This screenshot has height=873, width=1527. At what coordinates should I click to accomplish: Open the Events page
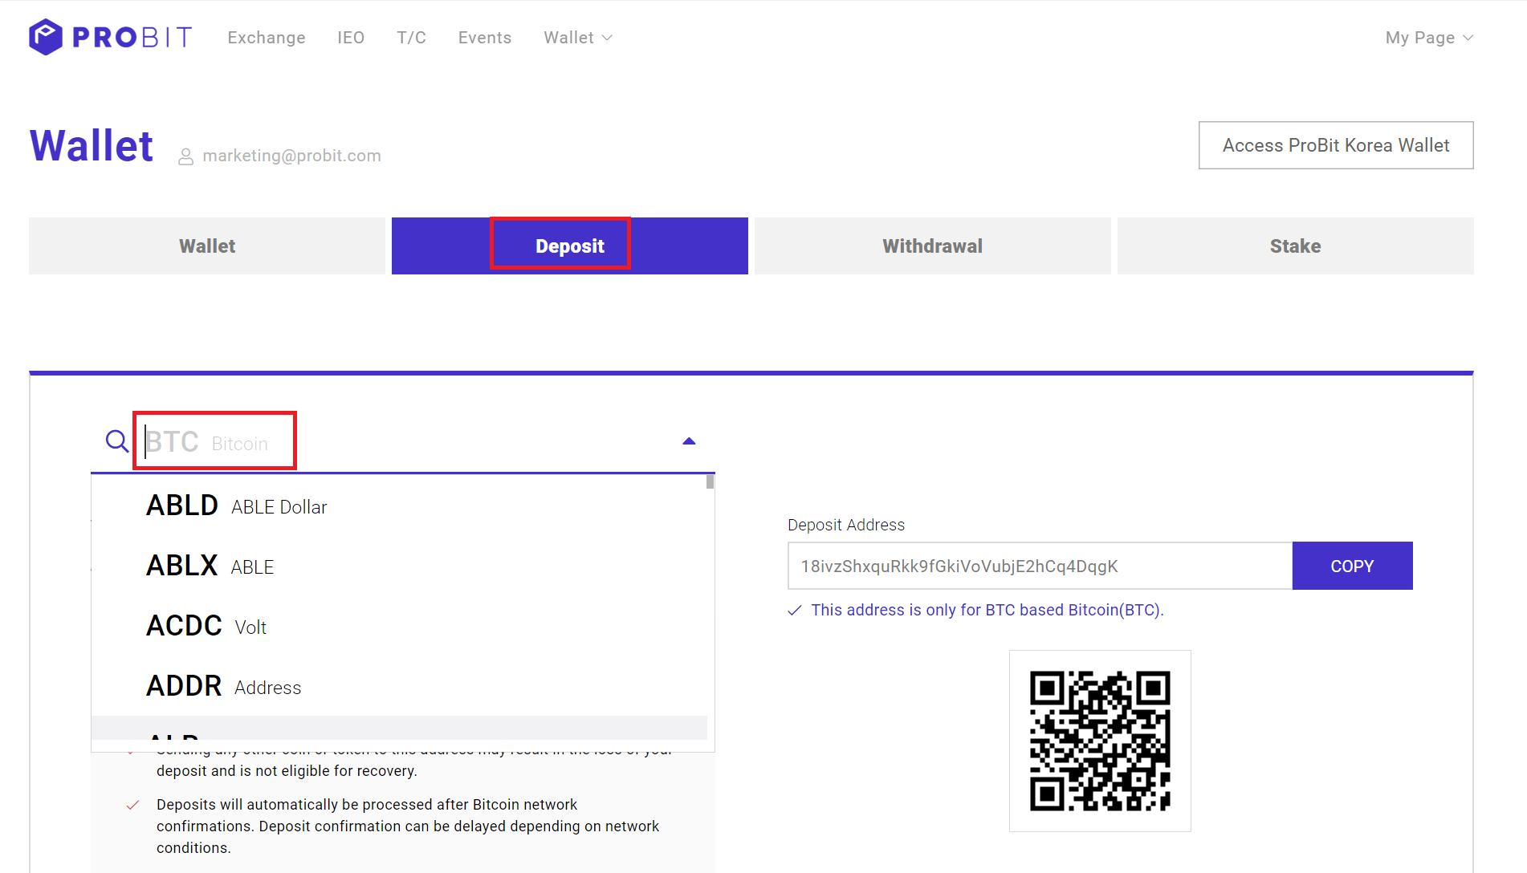[x=485, y=38]
